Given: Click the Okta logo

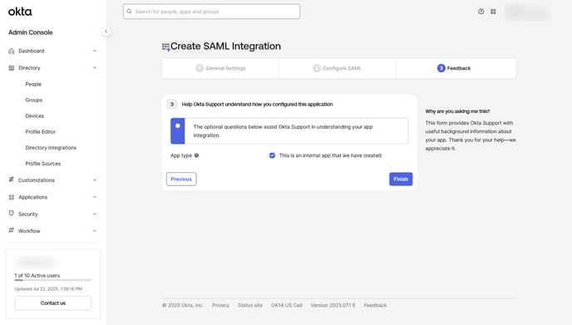Looking at the screenshot, I should tap(20, 12).
